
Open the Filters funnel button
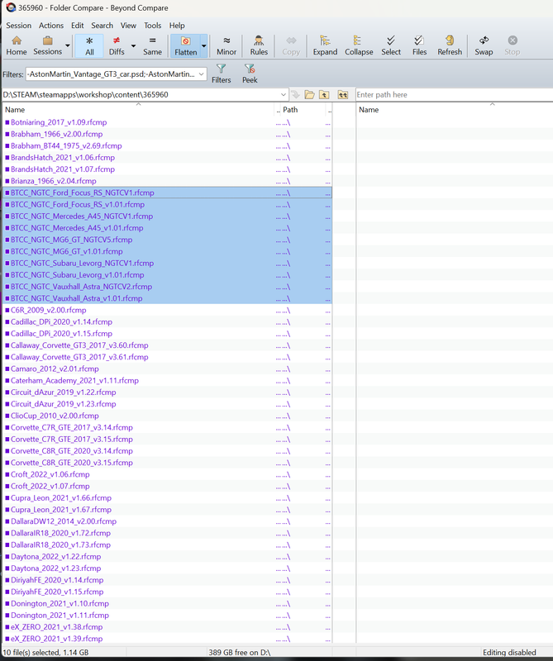click(221, 74)
